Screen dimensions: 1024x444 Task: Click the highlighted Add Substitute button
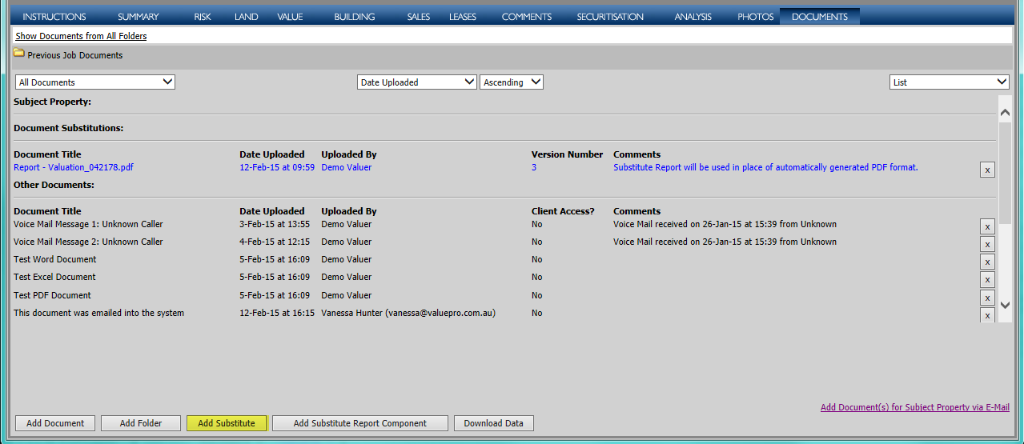point(227,423)
